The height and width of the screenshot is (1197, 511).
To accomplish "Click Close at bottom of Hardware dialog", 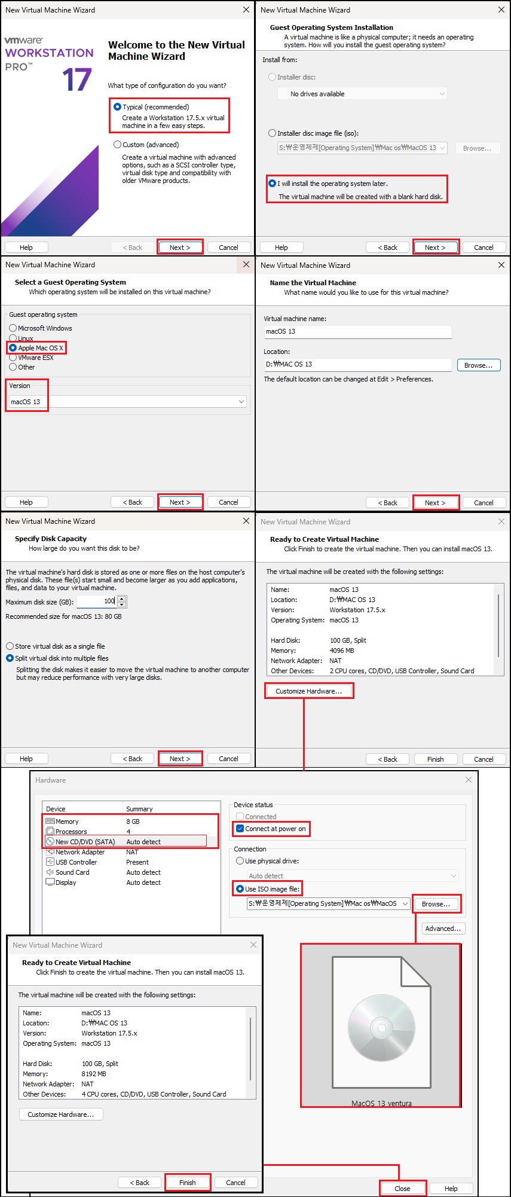I will click(402, 1189).
